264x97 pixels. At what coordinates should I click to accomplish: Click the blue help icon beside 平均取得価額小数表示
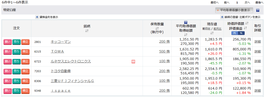(258, 10)
